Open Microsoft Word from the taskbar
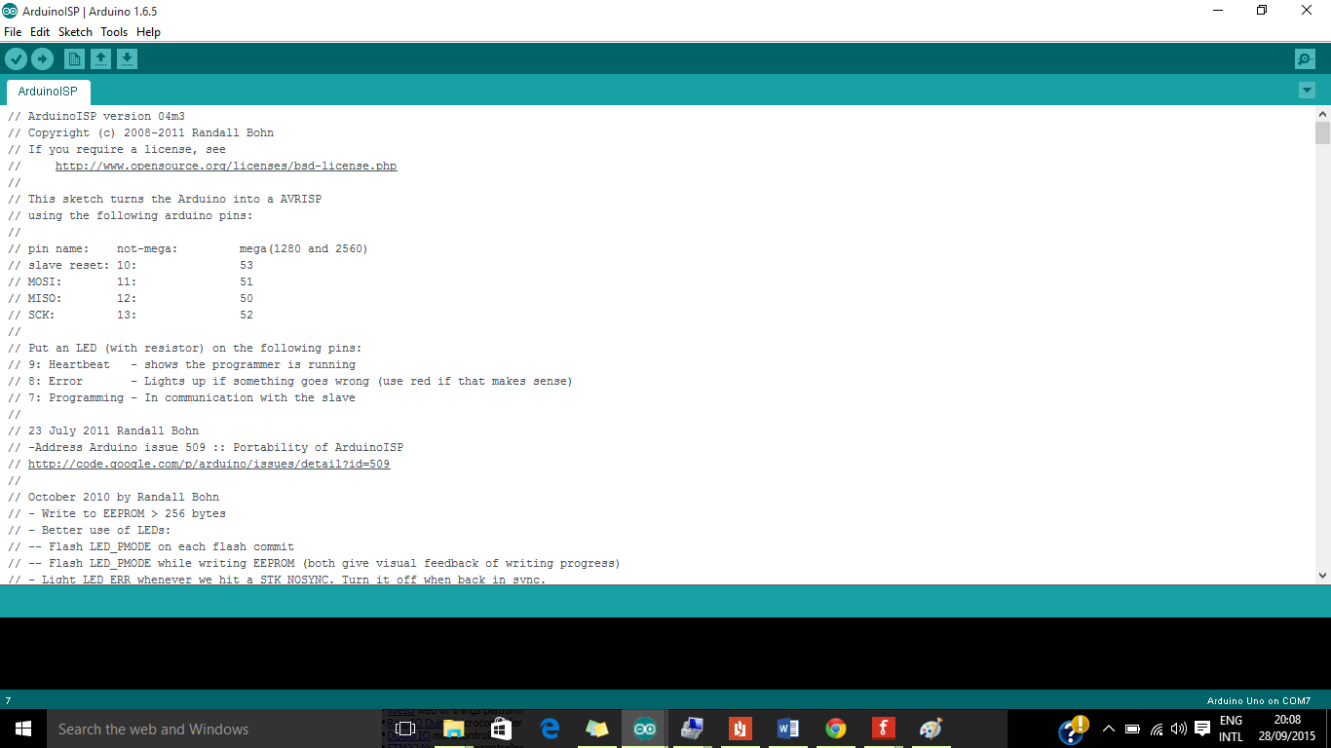Screen dimensions: 1331x748 click(x=788, y=729)
